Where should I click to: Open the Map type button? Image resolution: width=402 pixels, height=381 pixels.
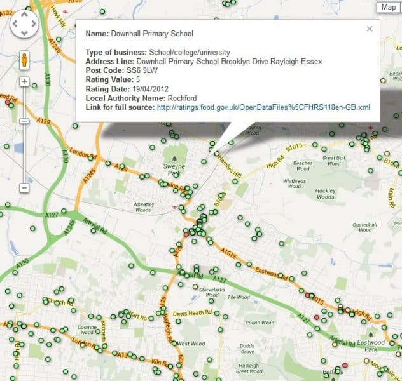pos(387,8)
